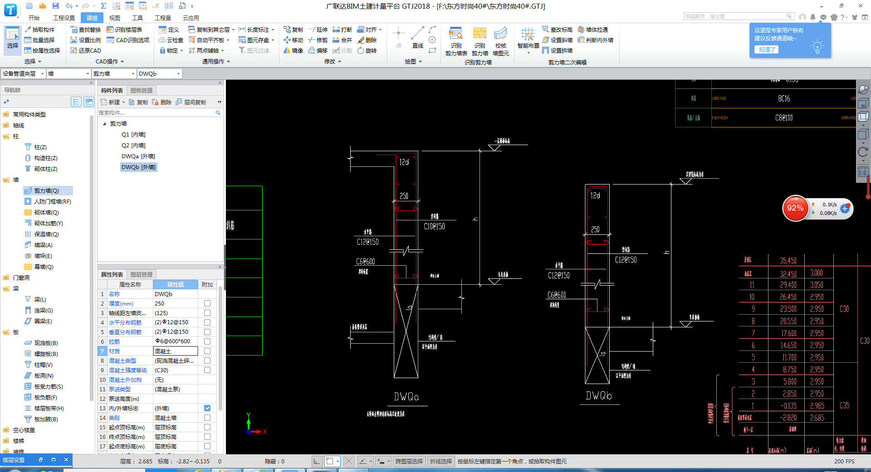This screenshot has height=472, width=871.
Task: Open 智能布置 smart layout tool
Action: 528,40
